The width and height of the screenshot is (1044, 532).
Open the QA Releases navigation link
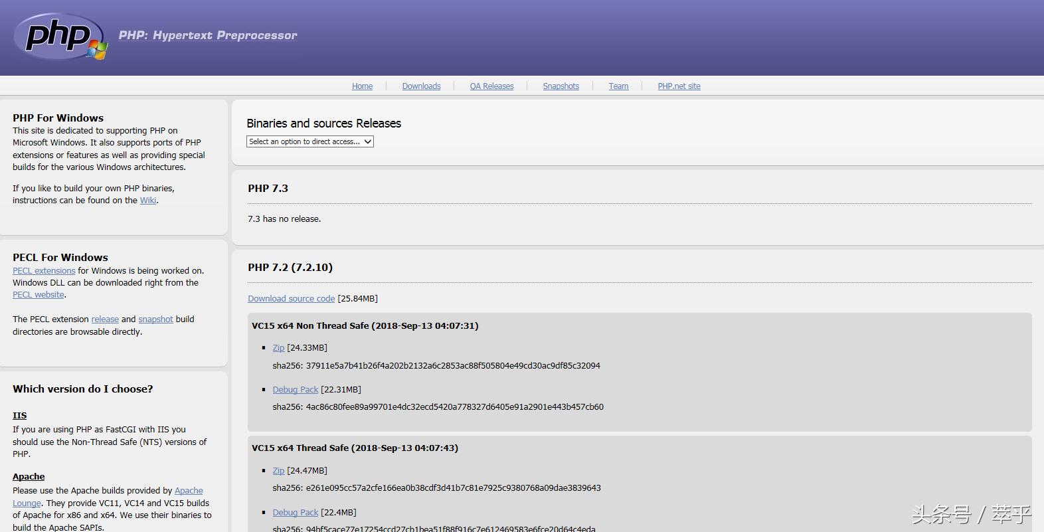coord(491,86)
